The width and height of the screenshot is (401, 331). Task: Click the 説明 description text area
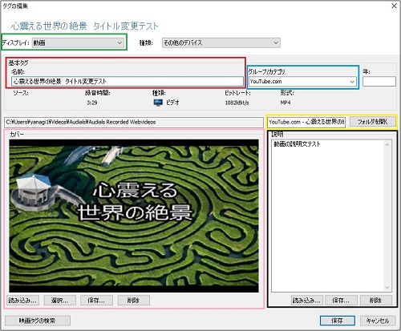328,216
